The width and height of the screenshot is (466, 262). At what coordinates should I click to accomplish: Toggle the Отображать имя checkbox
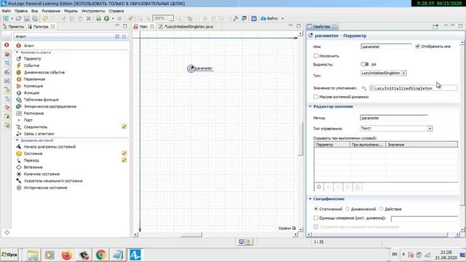pyautogui.click(x=417, y=47)
